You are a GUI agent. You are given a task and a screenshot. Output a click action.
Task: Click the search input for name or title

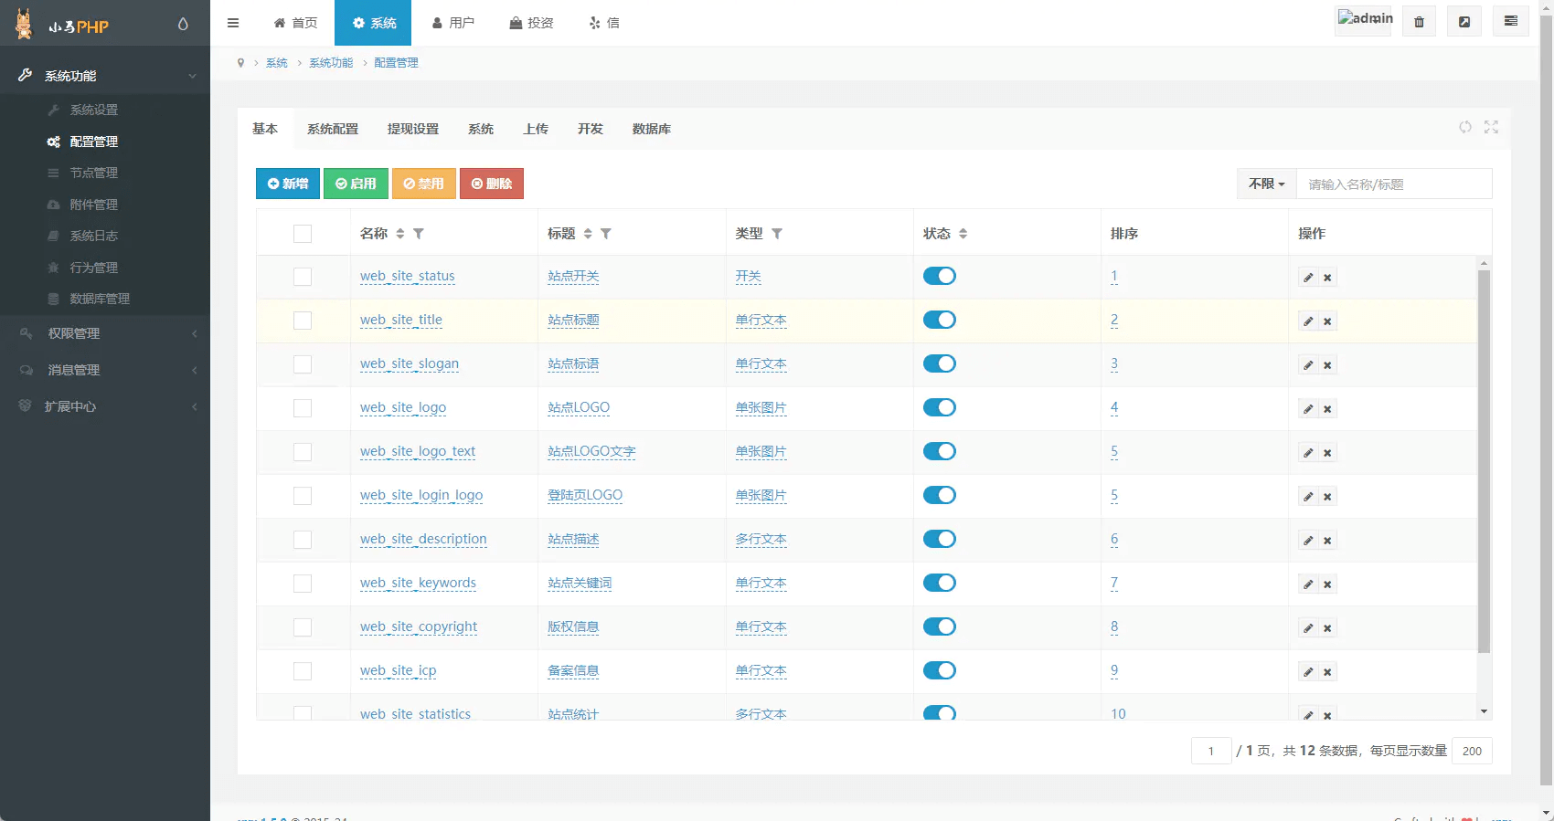point(1393,184)
